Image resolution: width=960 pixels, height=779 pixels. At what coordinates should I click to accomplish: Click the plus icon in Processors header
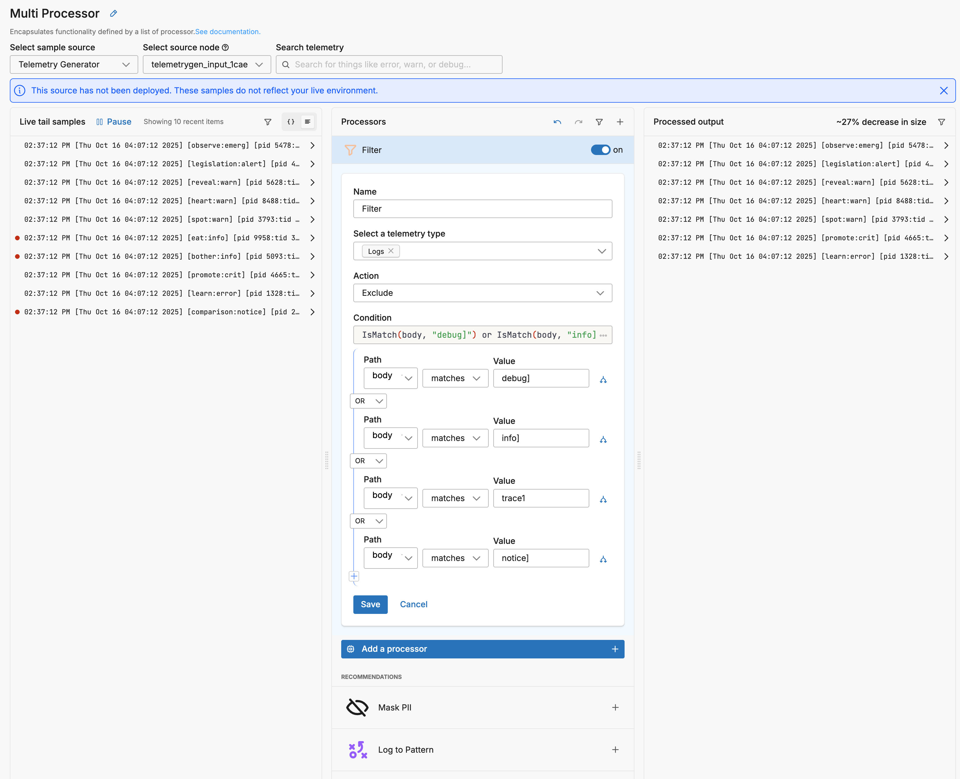tap(619, 122)
